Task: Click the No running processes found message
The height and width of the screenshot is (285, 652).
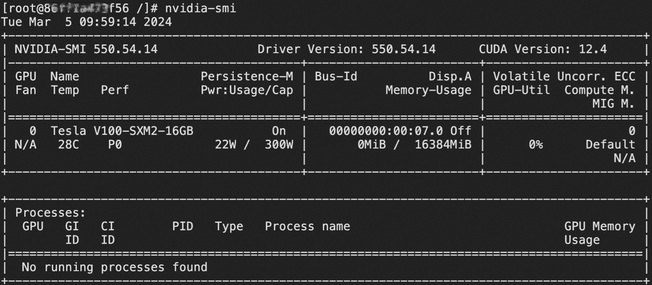Action: 115,267
